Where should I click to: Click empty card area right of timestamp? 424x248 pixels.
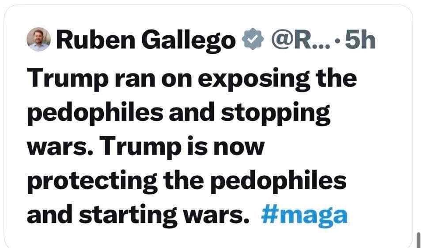pyautogui.click(x=394, y=40)
